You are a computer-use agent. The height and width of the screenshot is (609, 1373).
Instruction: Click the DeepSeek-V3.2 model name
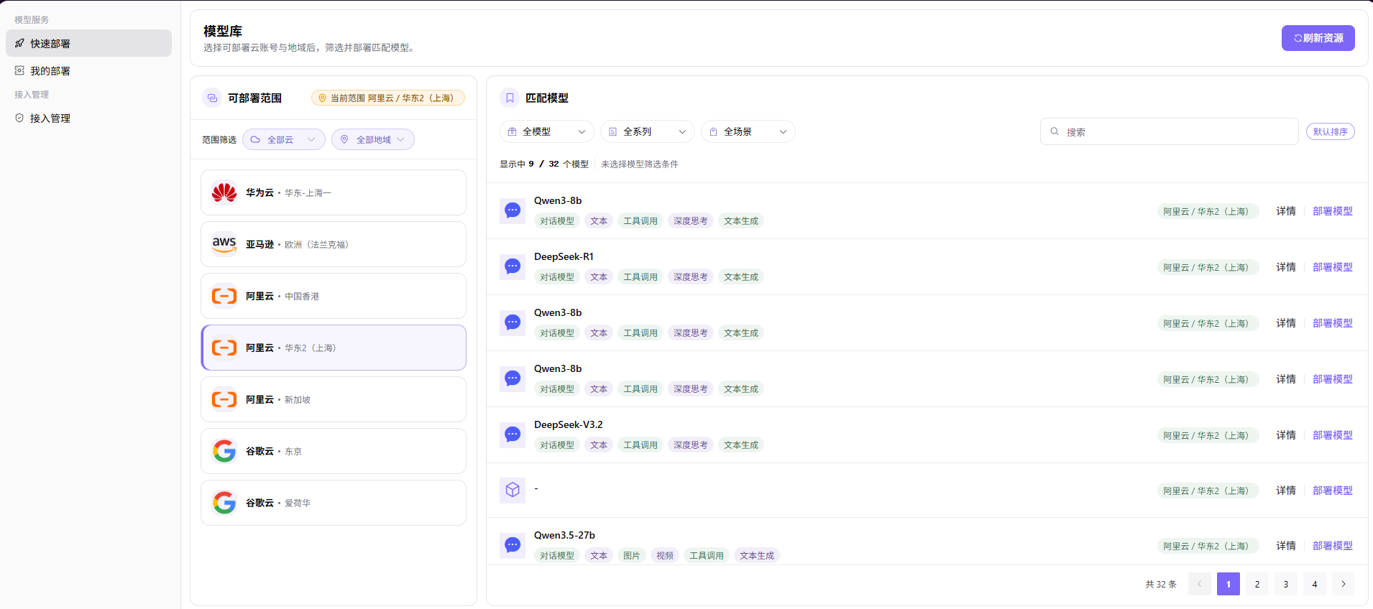click(x=569, y=424)
